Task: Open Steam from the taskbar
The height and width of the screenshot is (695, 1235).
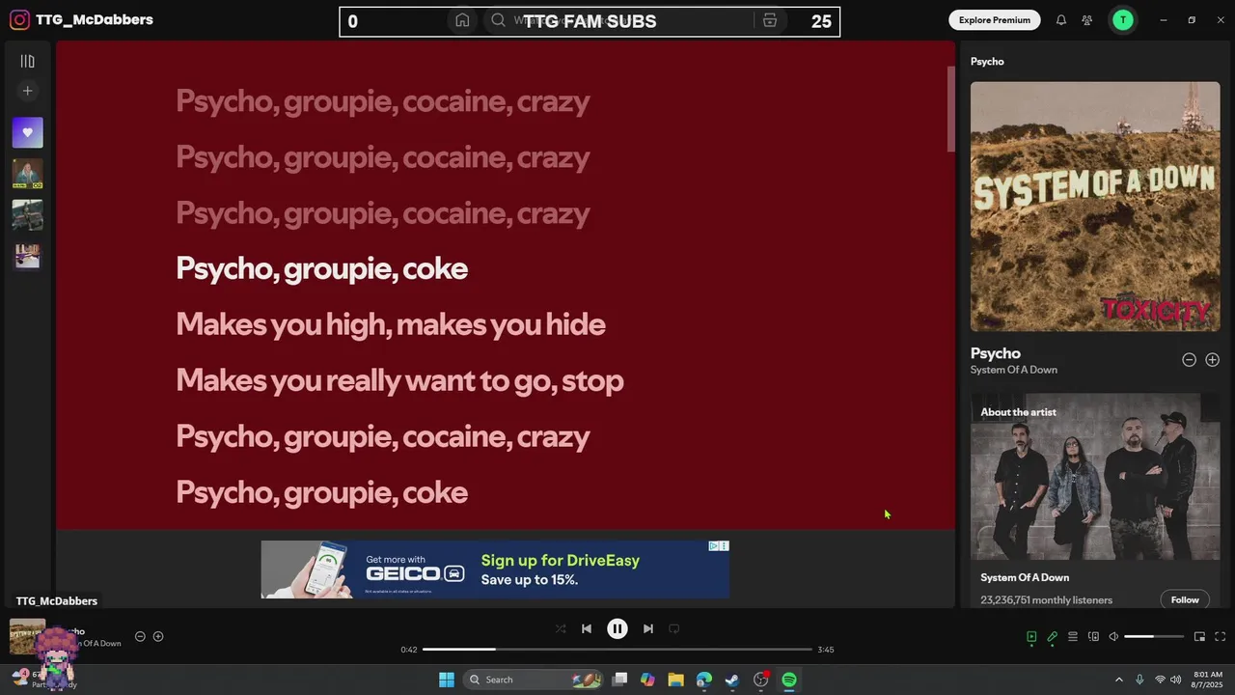Action: click(732, 680)
